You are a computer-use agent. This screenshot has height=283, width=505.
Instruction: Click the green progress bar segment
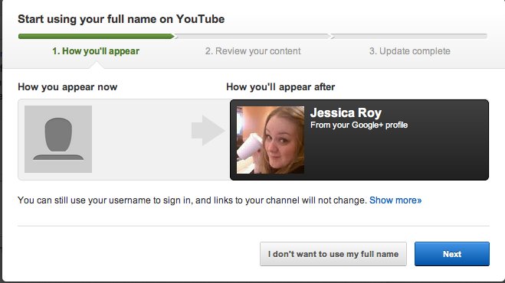point(96,37)
